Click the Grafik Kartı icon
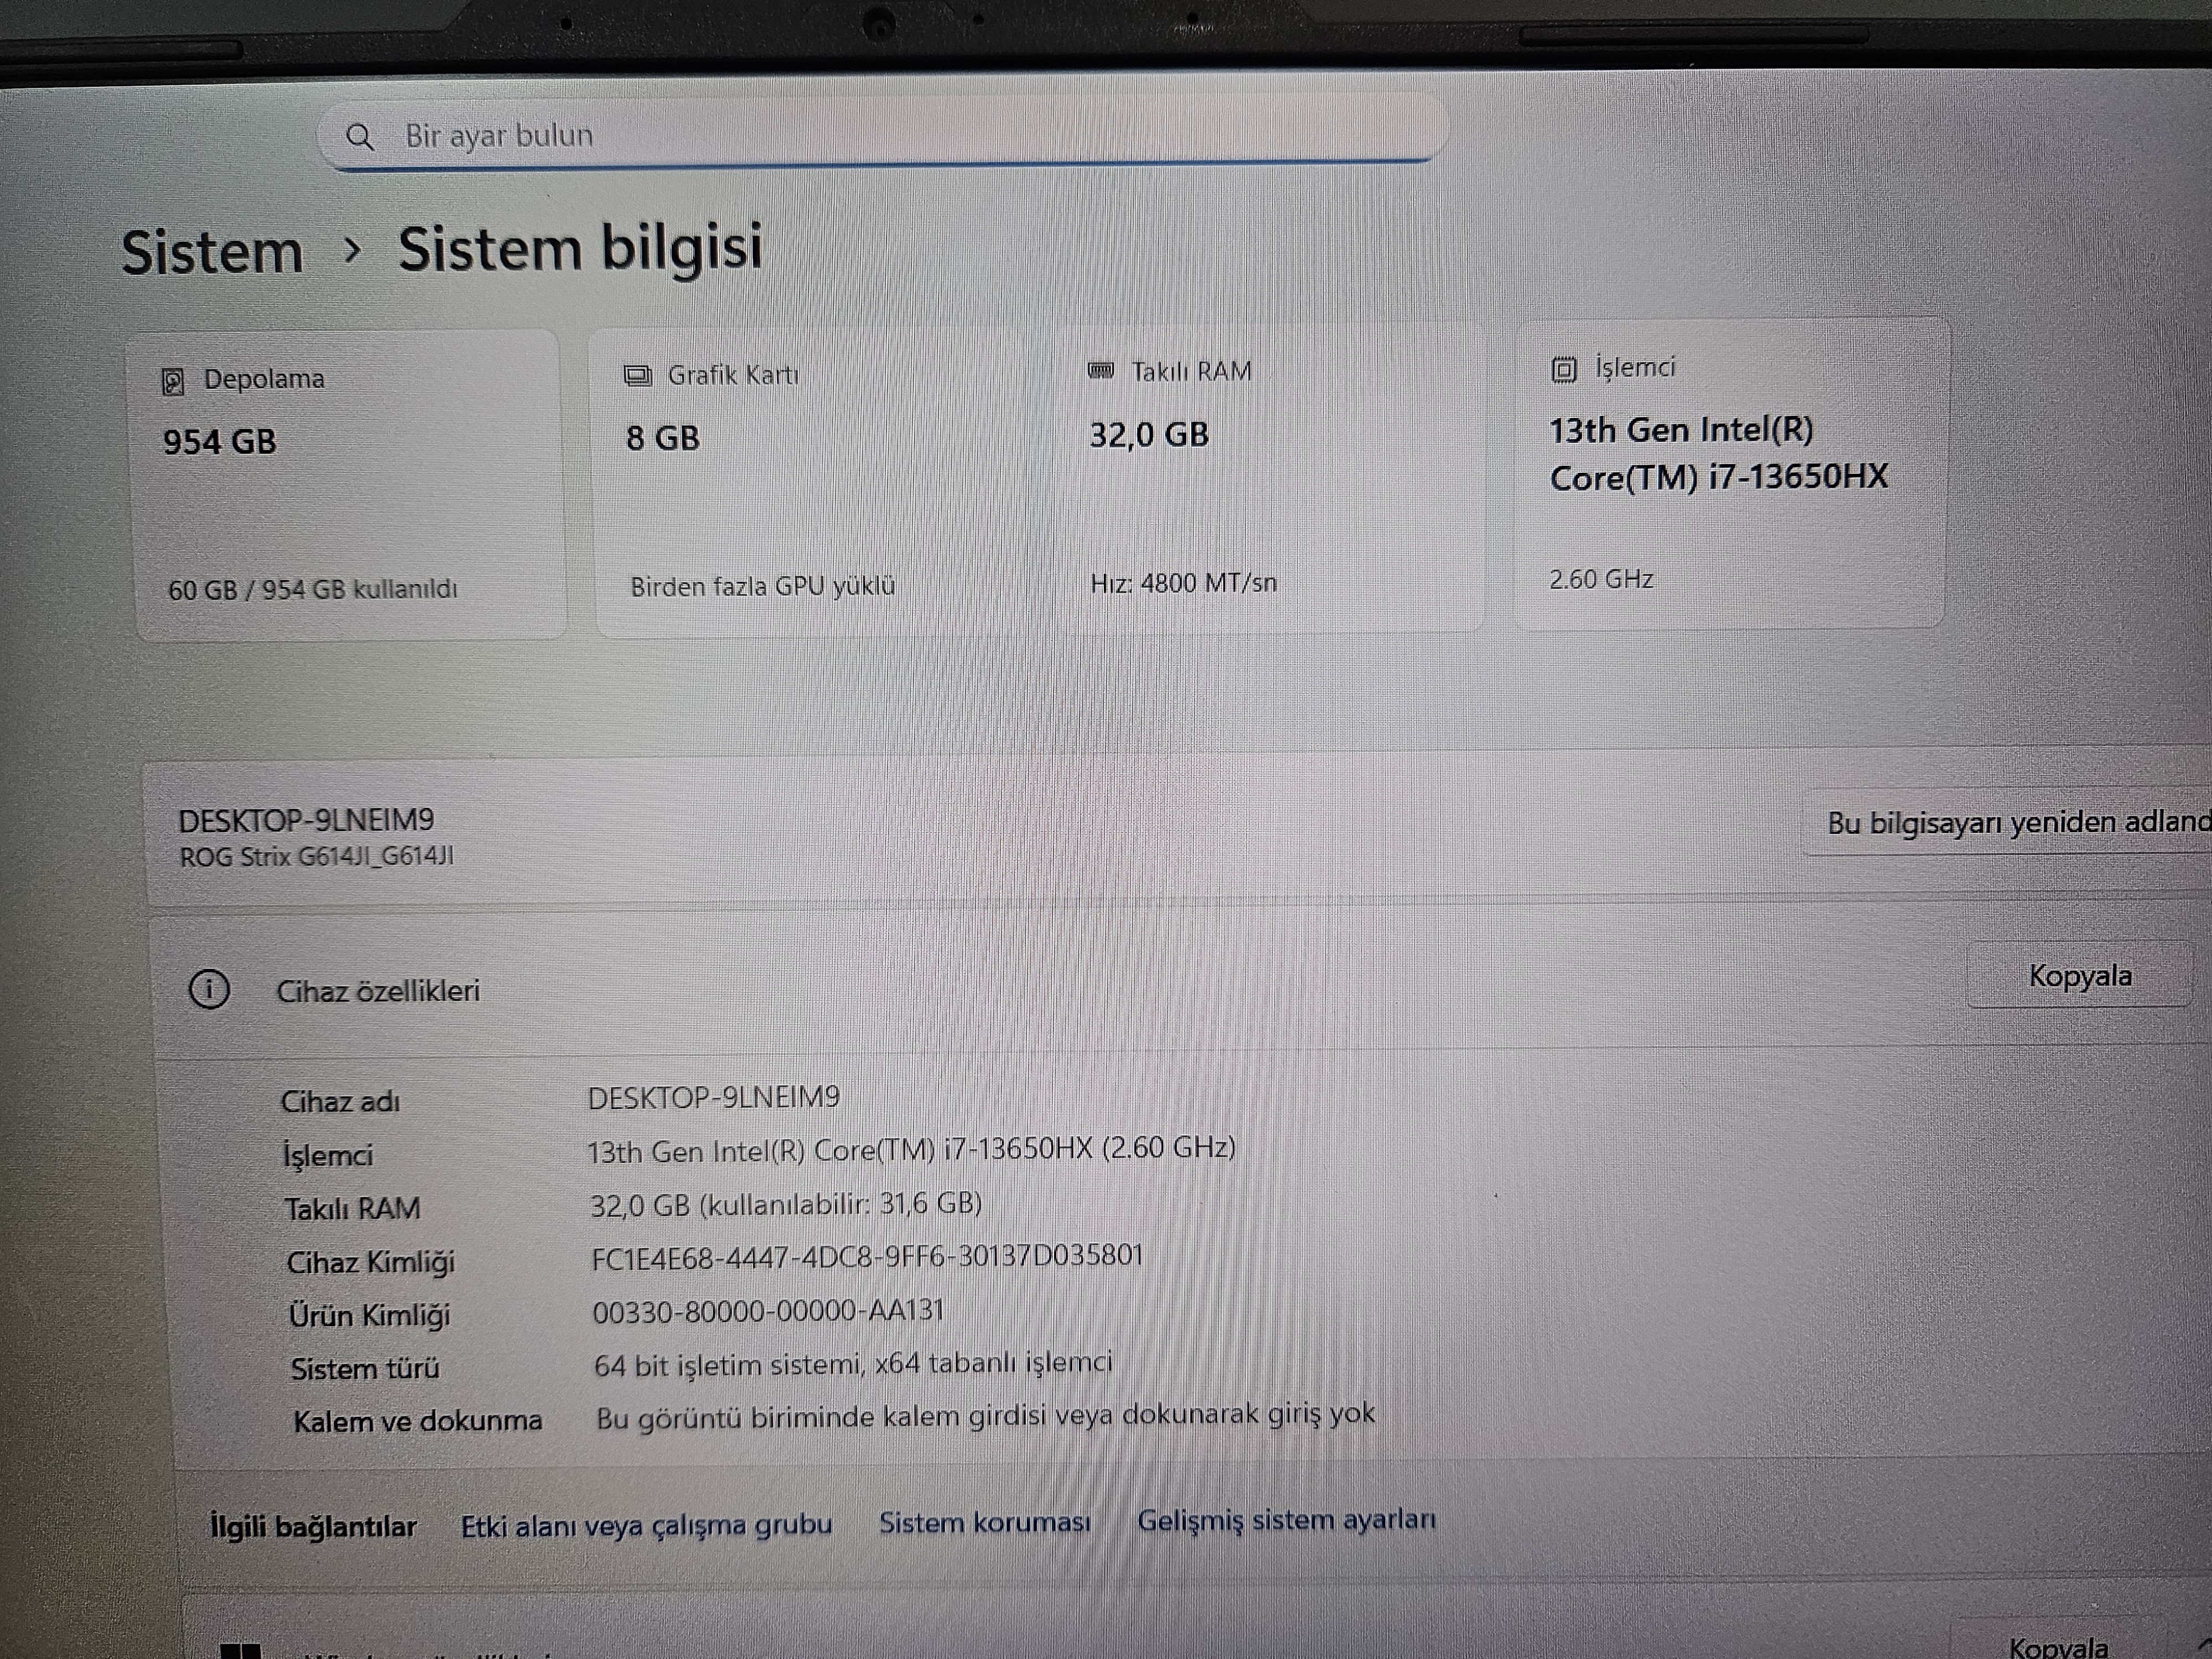2212x1659 pixels. tap(637, 376)
